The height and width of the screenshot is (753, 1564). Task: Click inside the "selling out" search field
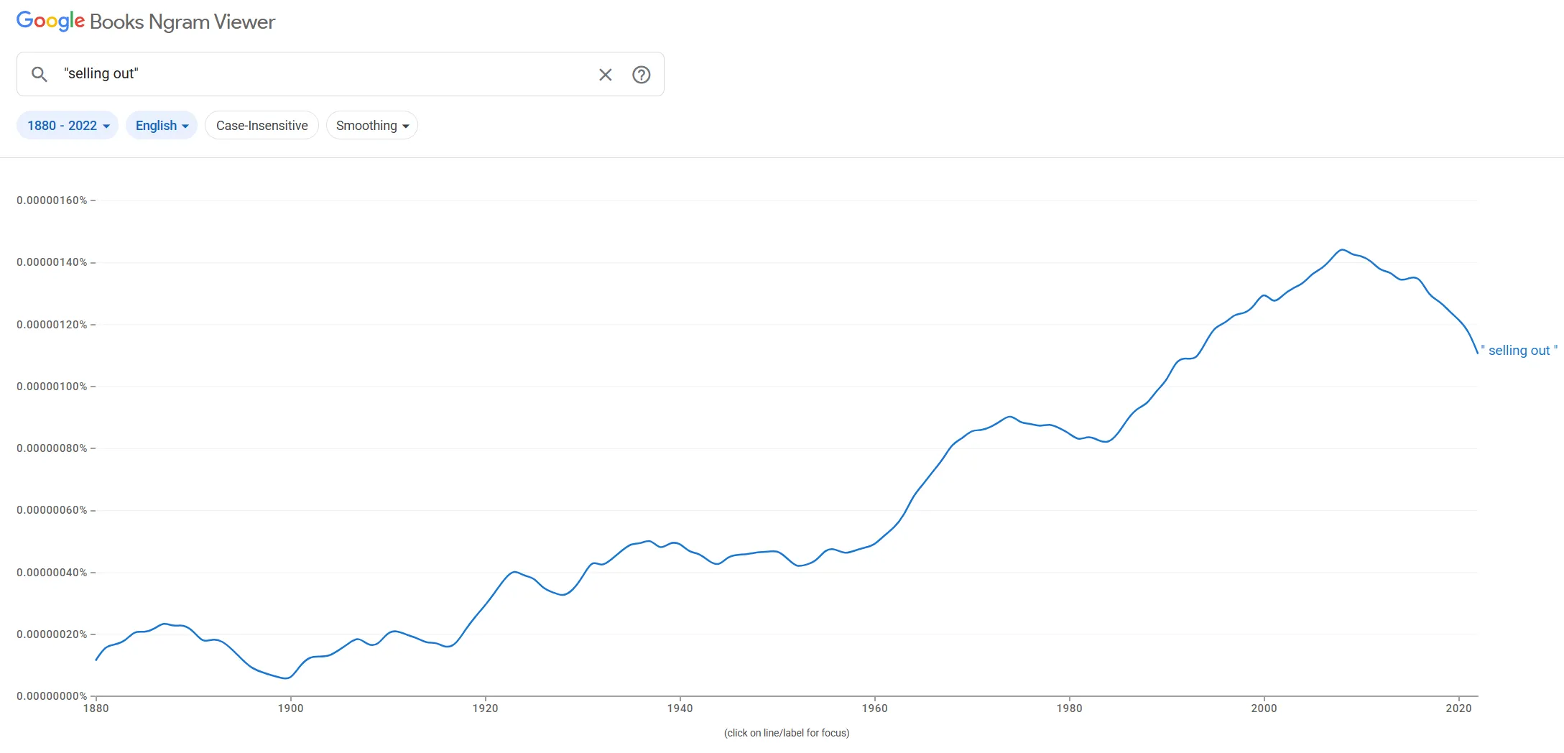323,74
